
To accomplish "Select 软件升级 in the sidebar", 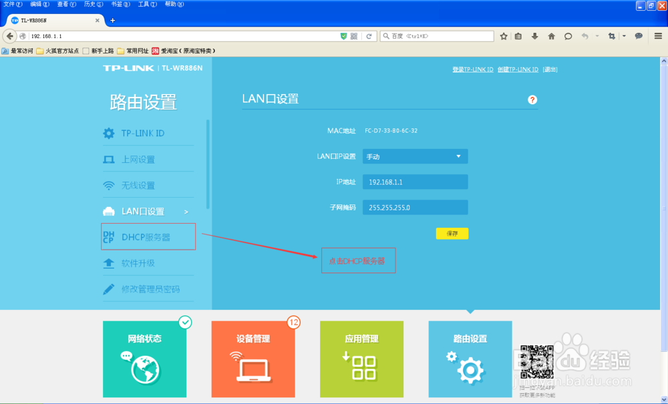I will click(148, 264).
